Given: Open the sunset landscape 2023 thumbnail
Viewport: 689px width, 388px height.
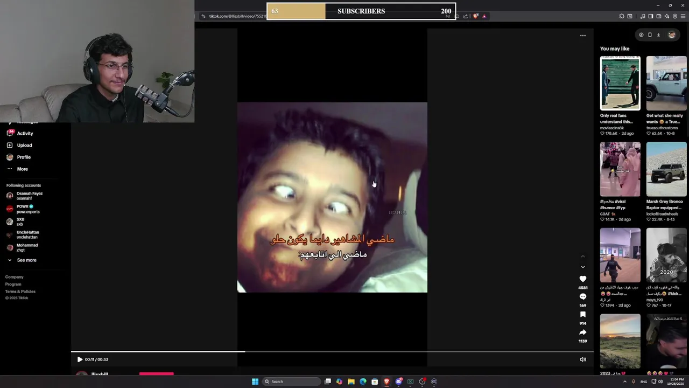Looking at the screenshot, I should pyautogui.click(x=620, y=341).
